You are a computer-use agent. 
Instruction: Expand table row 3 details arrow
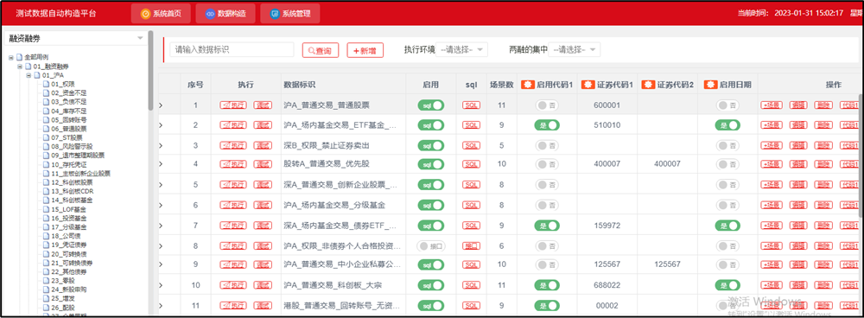(x=161, y=145)
